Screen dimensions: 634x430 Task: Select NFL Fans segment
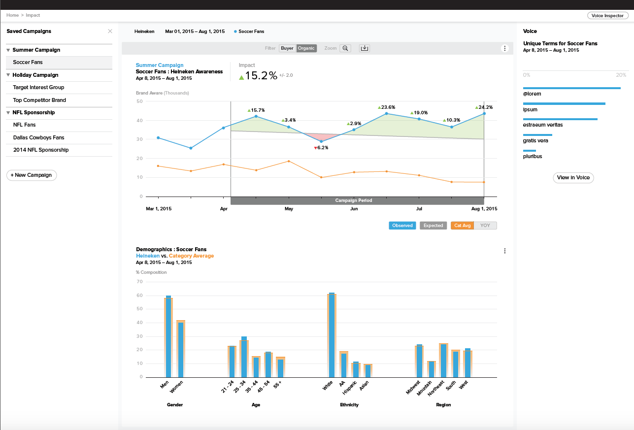click(x=59, y=125)
